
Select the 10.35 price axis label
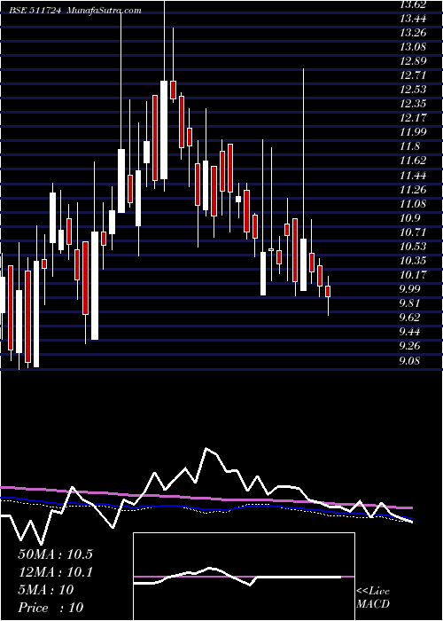tap(413, 261)
